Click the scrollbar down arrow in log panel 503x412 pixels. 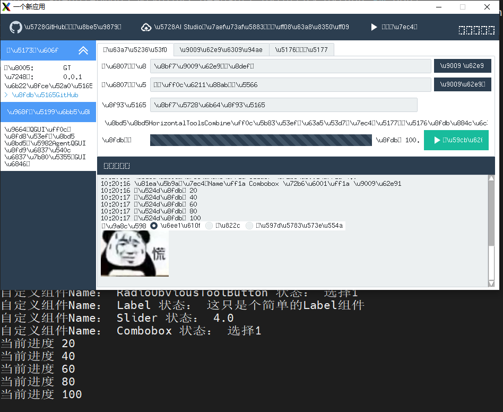click(491, 284)
